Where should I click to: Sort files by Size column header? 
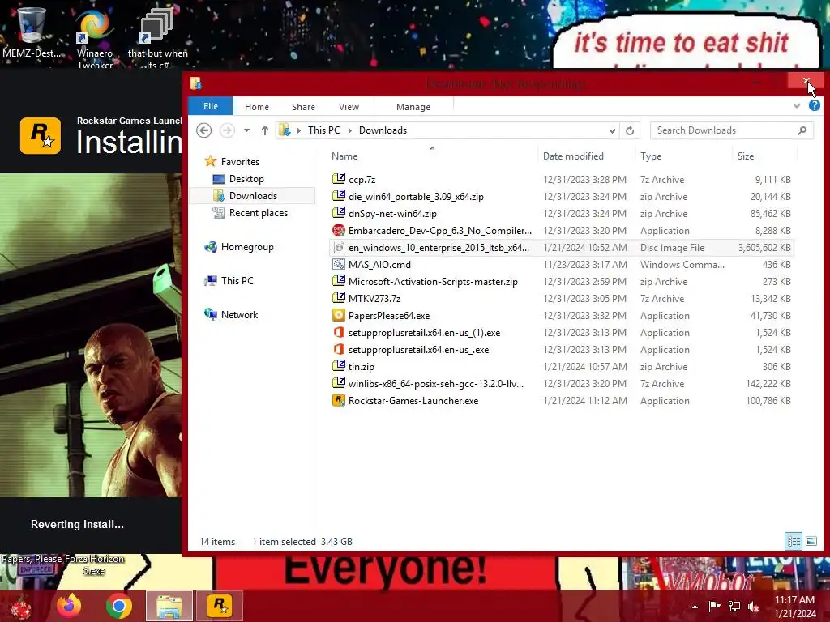764,156
